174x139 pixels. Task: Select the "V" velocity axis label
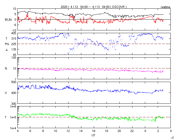6,93
